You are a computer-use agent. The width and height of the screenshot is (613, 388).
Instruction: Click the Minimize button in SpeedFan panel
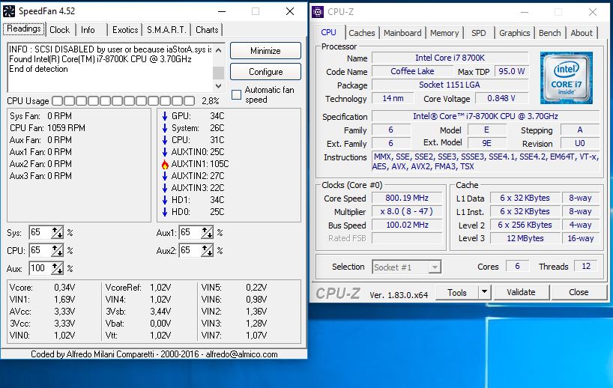[x=265, y=51]
